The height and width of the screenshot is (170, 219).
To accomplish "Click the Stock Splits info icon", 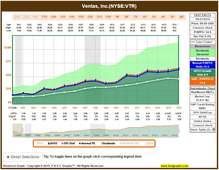I will tap(213, 130).
